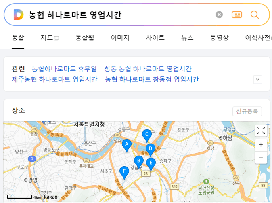
Task: Open related search 농협하나로마트 휴무일
Action: [64, 69]
